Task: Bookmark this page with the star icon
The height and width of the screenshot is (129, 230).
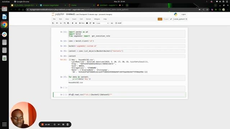Action: pyautogui.click(x=207, y=10)
